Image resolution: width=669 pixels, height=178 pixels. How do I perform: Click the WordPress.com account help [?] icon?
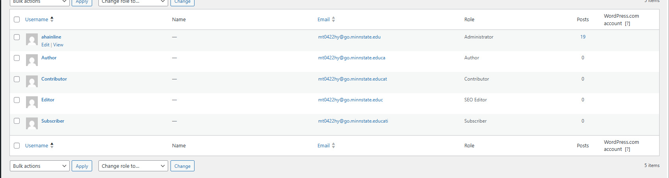628,24
